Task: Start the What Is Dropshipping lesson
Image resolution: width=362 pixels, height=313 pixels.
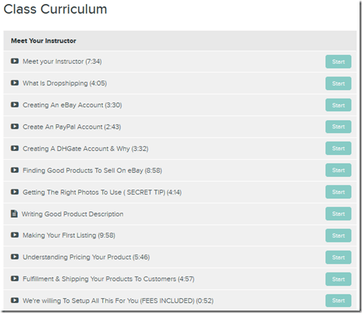Action: [338, 84]
